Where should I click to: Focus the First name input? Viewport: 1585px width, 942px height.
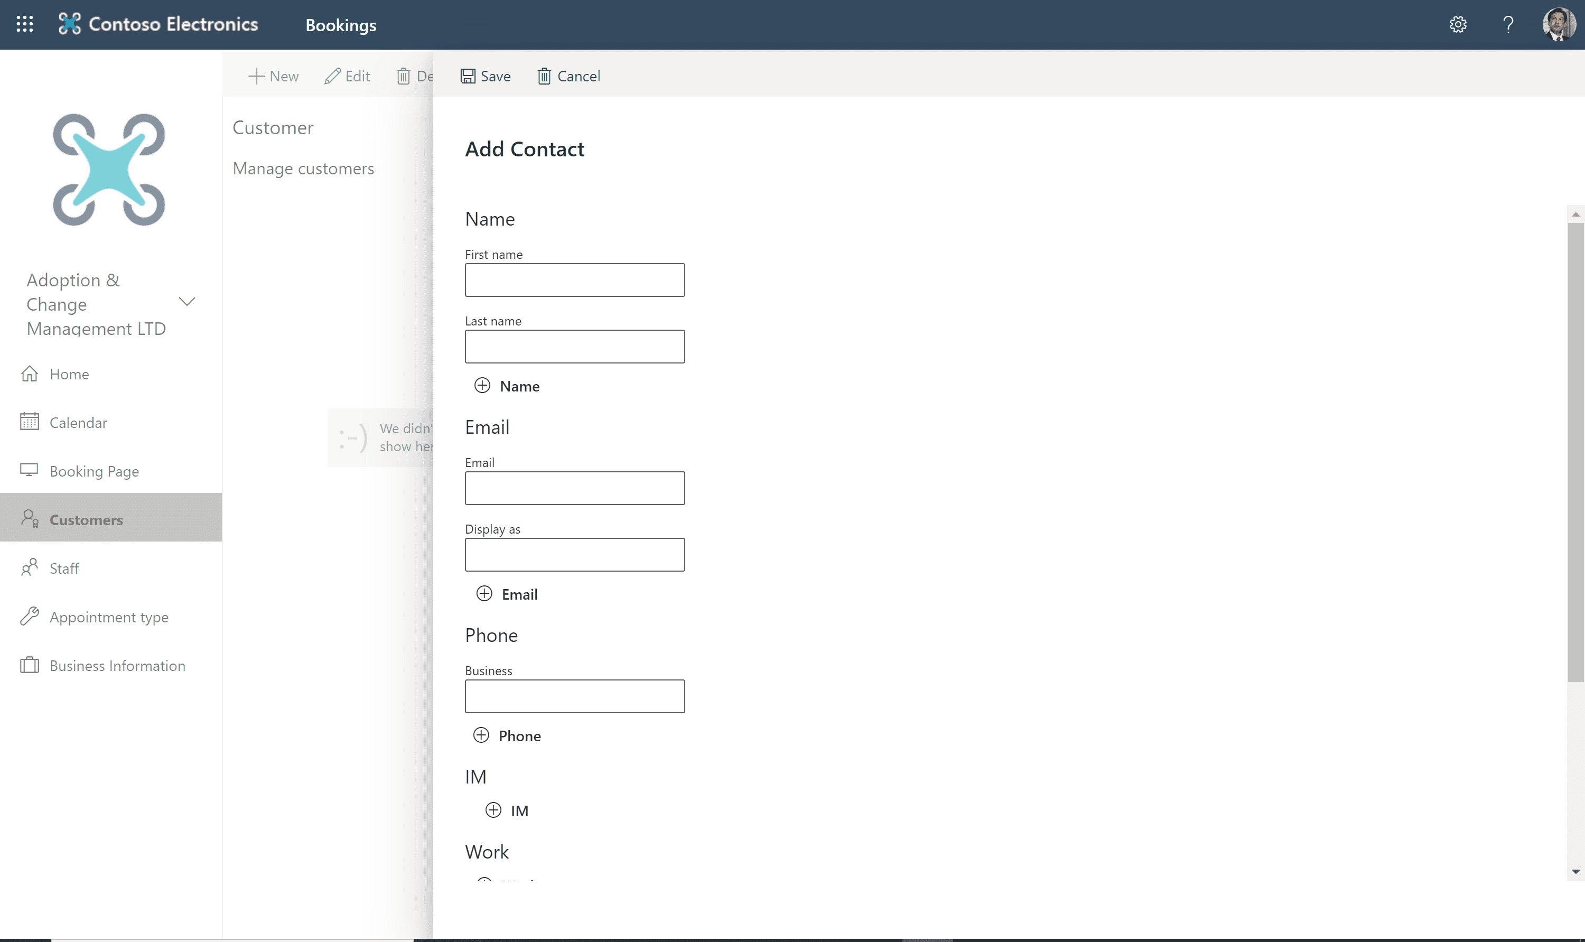[574, 280]
